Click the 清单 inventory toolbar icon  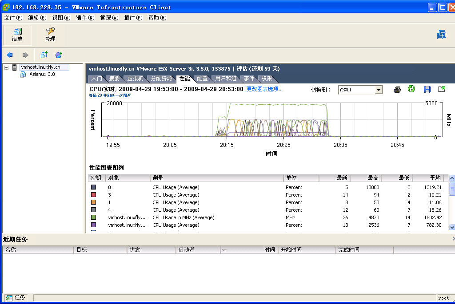17,35
